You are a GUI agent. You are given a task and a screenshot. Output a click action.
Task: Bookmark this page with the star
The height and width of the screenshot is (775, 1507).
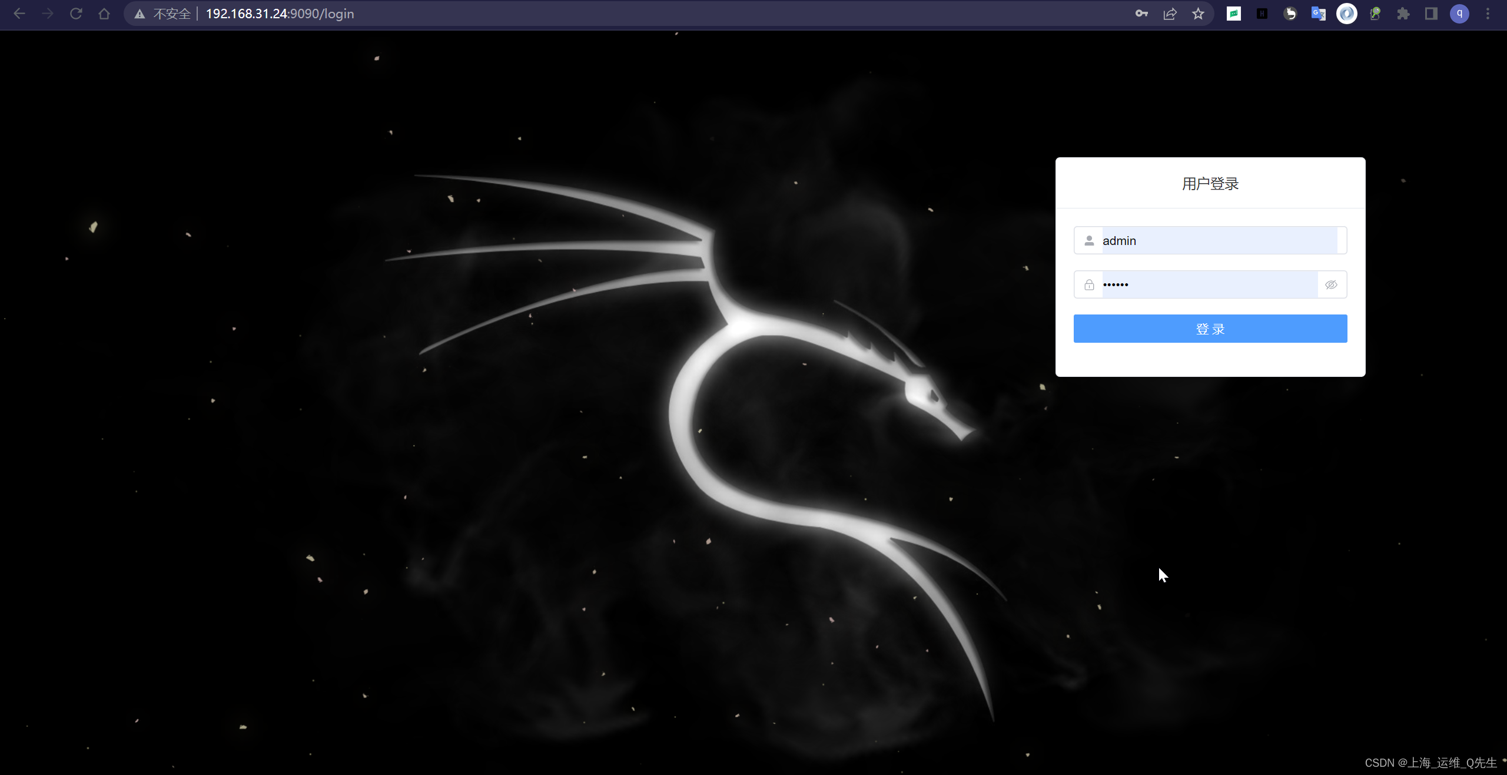1198,14
